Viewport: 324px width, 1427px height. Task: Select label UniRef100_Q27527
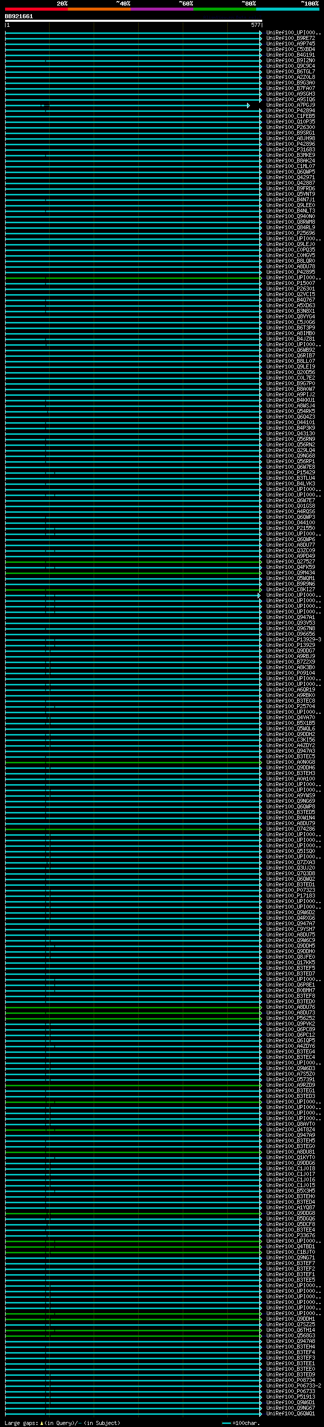point(290,562)
